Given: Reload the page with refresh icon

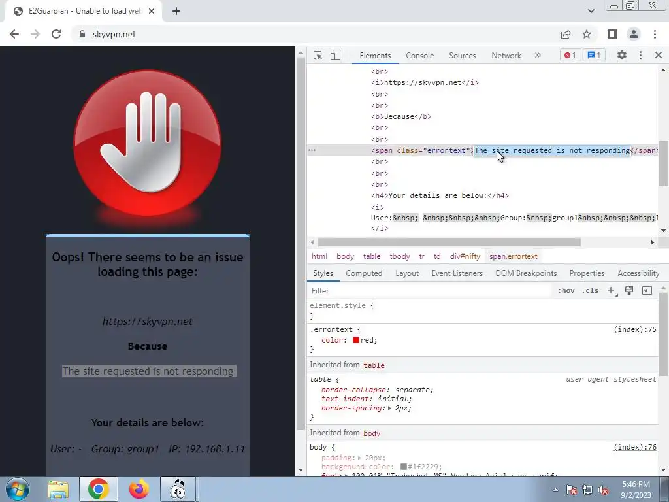Looking at the screenshot, I should [56, 34].
